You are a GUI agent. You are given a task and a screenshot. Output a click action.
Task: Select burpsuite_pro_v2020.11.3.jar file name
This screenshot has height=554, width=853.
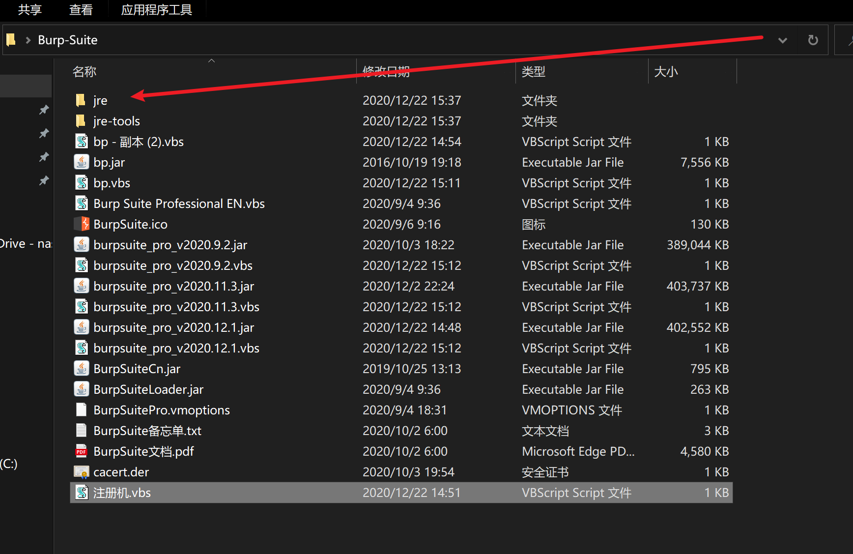(174, 286)
